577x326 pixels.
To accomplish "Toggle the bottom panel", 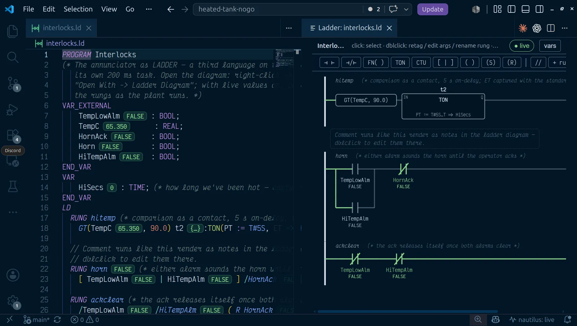I will coord(525,9).
